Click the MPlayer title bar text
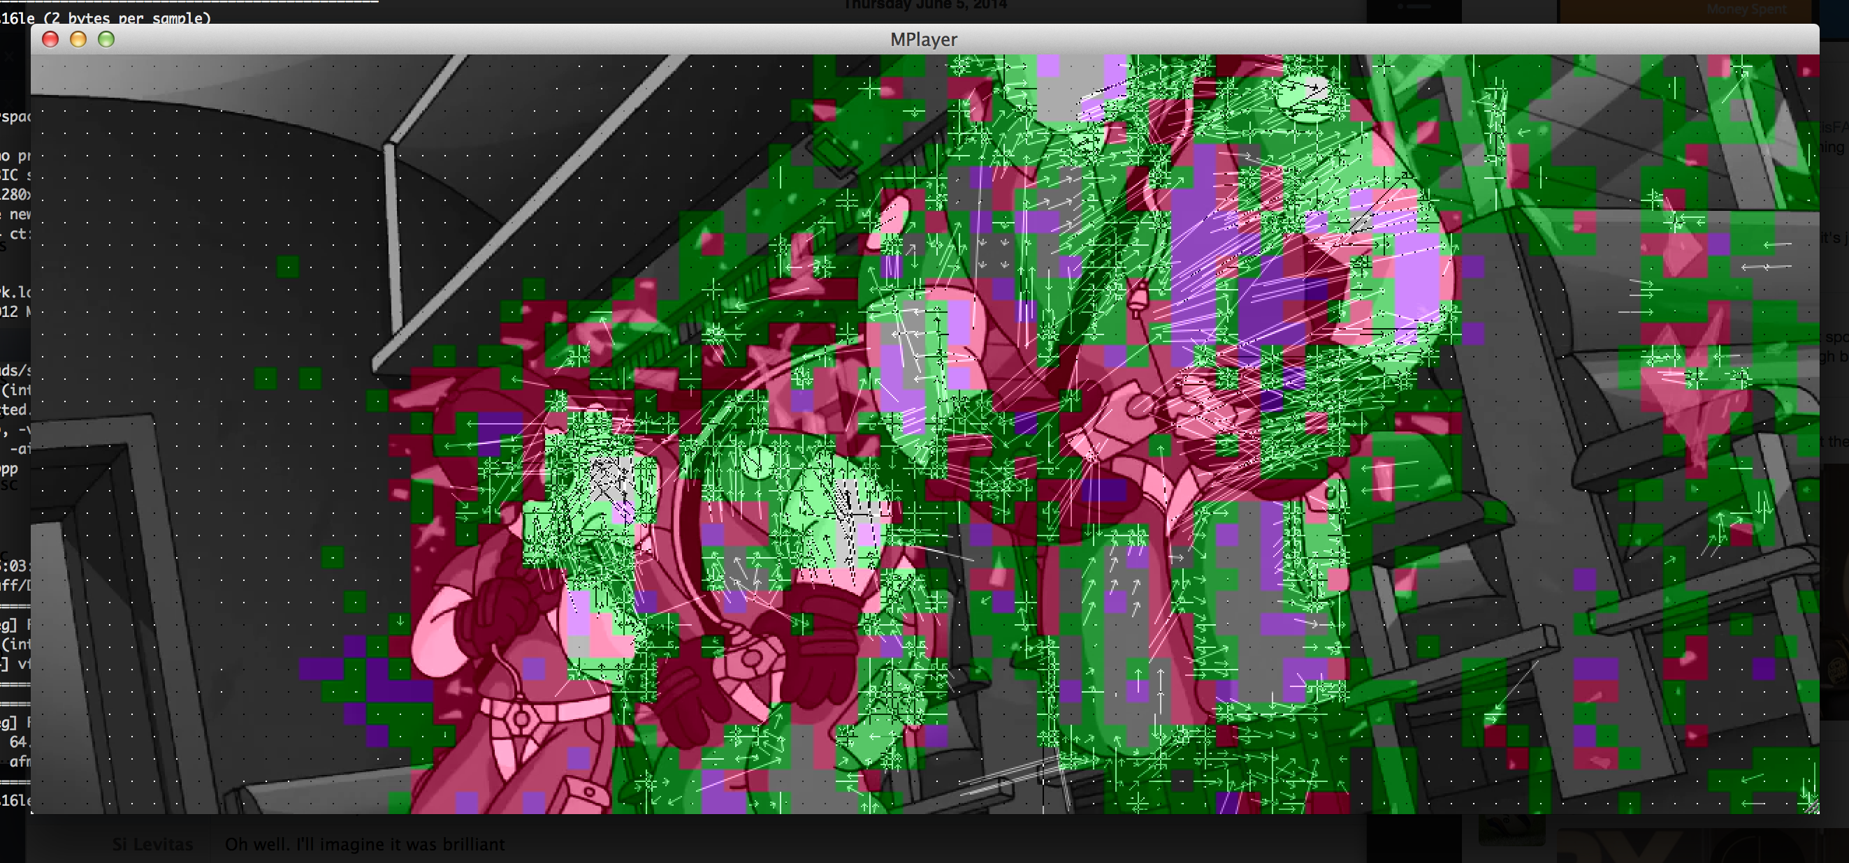The height and width of the screenshot is (863, 1849). click(923, 40)
